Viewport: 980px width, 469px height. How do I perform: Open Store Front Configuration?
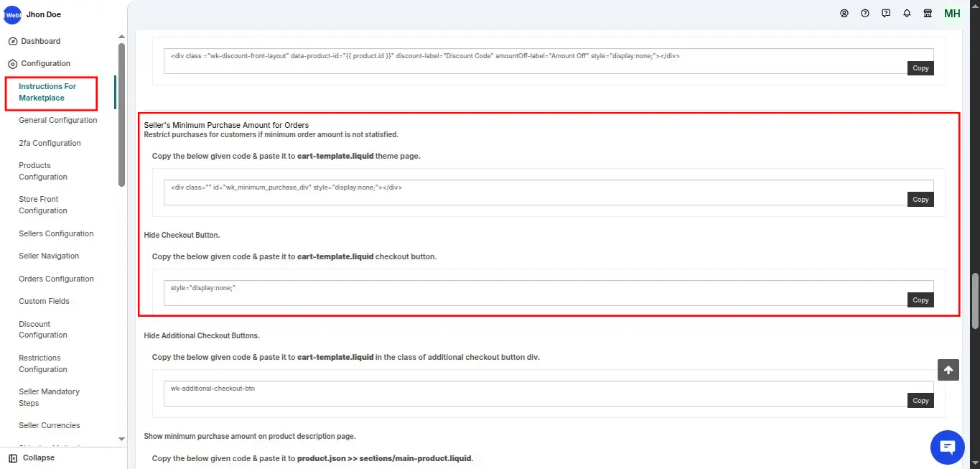coord(43,205)
